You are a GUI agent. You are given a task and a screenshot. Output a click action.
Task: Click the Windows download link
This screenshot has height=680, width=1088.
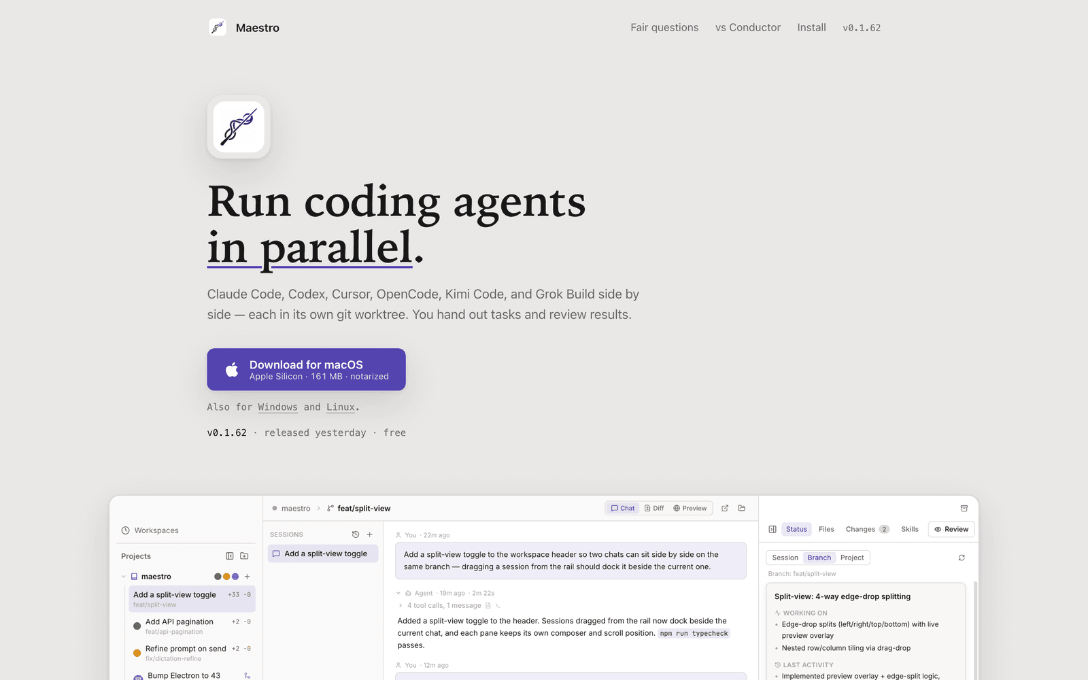(x=277, y=407)
